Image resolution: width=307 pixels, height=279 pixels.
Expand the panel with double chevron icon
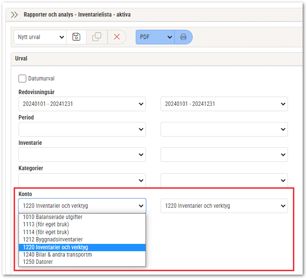click(14, 15)
